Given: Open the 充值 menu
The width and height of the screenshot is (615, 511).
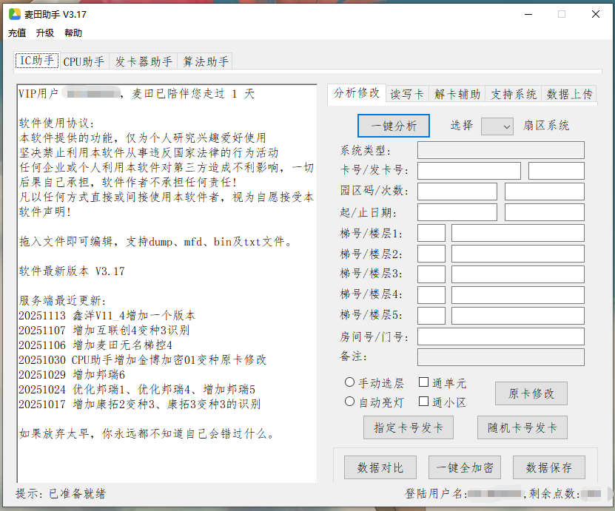Looking at the screenshot, I should point(16,33).
